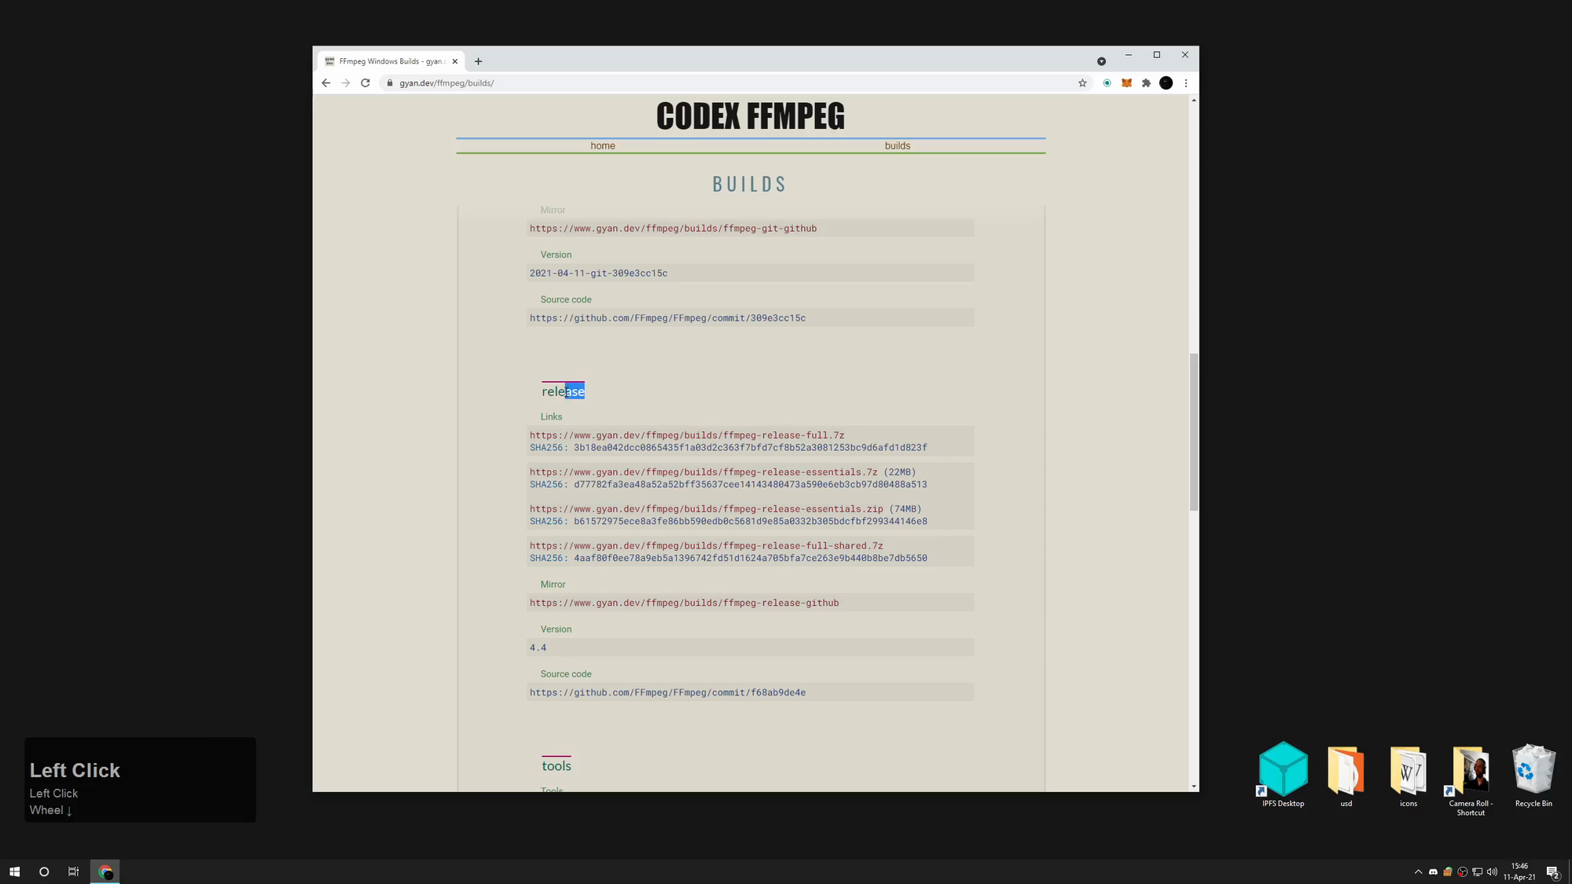Bookmark this page with the star icon
Image resolution: width=1572 pixels, height=884 pixels.
click(1082, 83)
